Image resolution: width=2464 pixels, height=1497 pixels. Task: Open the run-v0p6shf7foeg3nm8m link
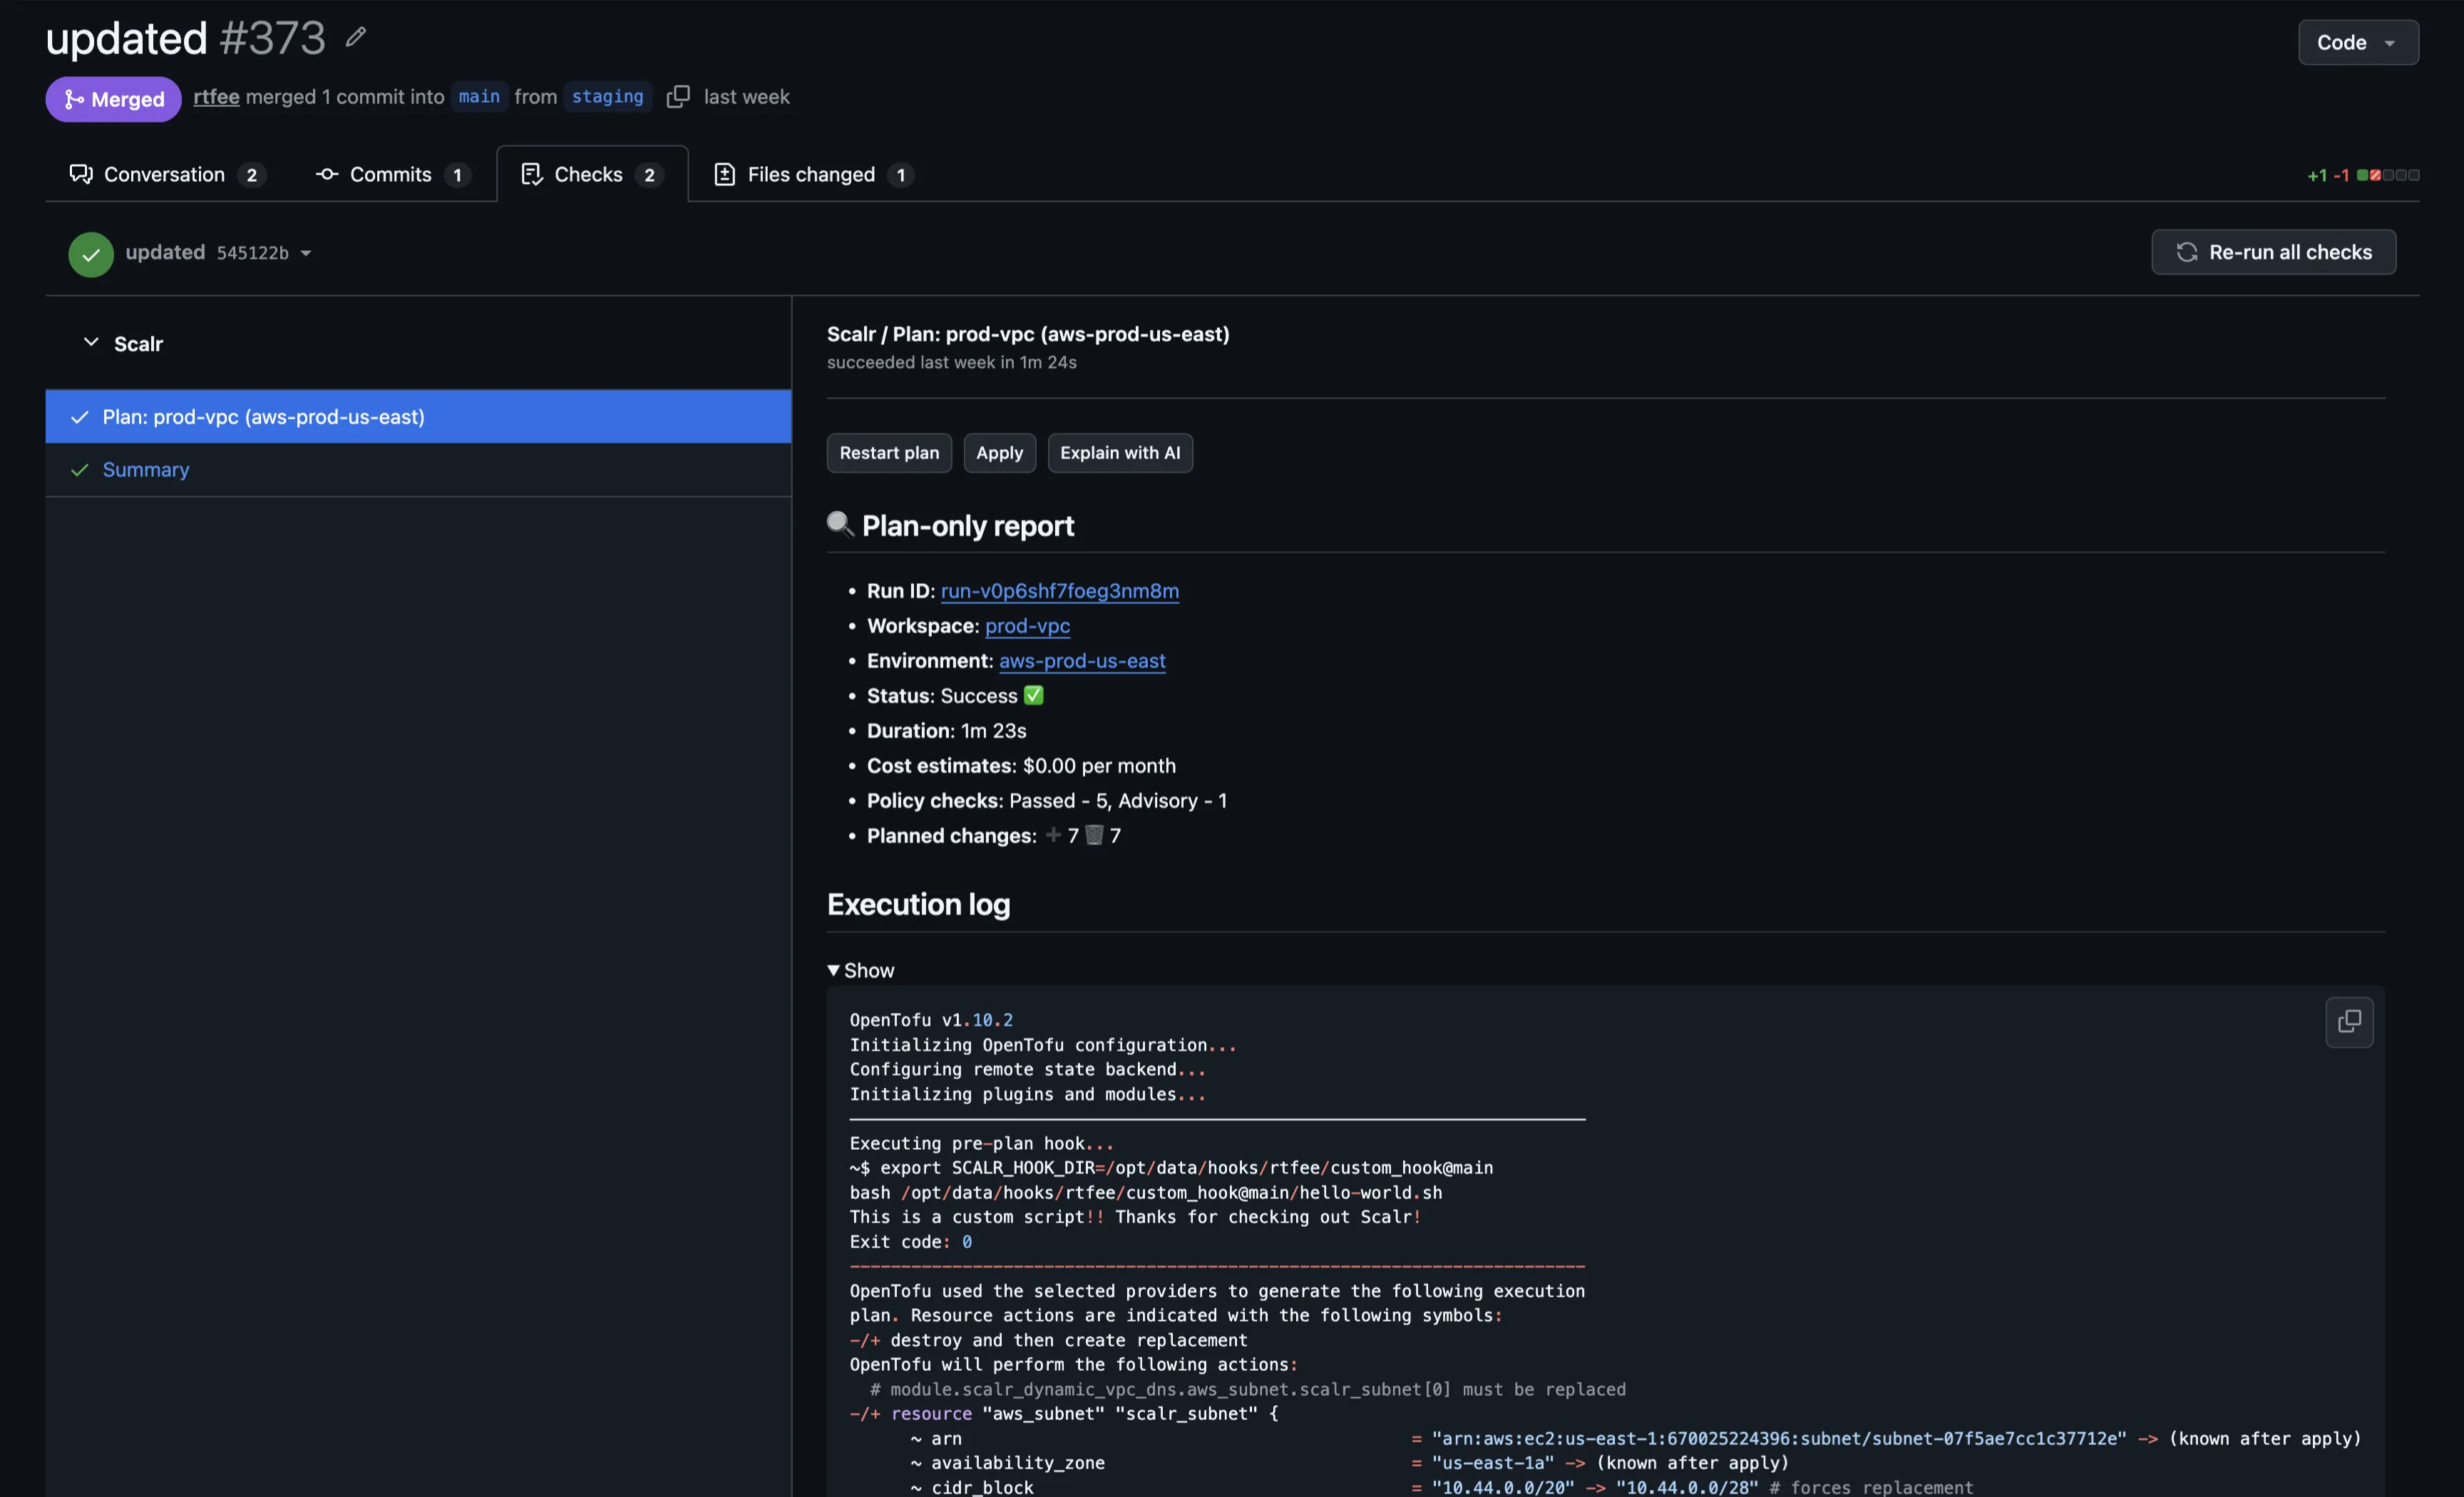tap(1060, 591)
